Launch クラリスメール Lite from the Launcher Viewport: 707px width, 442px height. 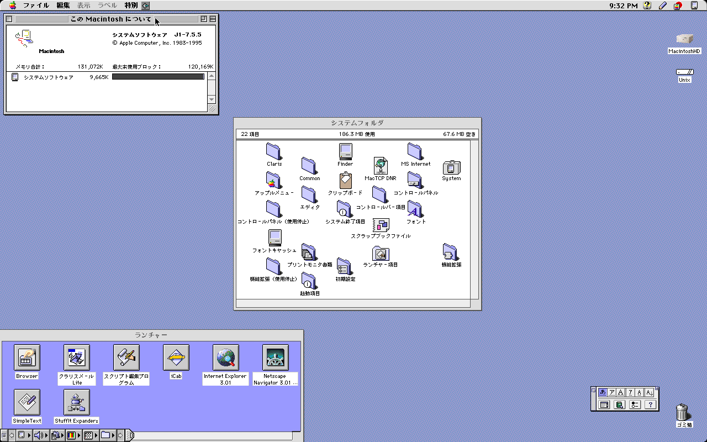[x=77, y=358]
